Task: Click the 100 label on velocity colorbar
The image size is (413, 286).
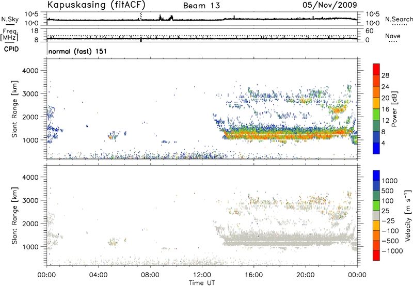Action: pyautogui.click(x=387, y=201)
